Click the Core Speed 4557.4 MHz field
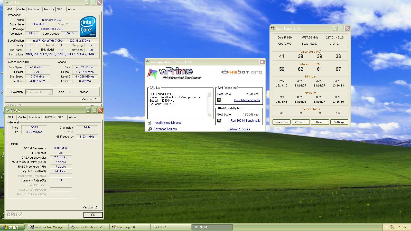411x231 pixels. (38, 67)
